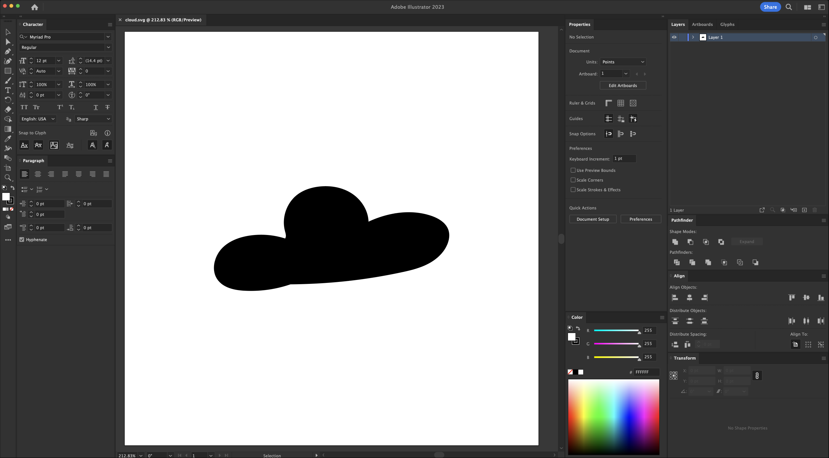Click the Home icon

(x=35, y=7)
